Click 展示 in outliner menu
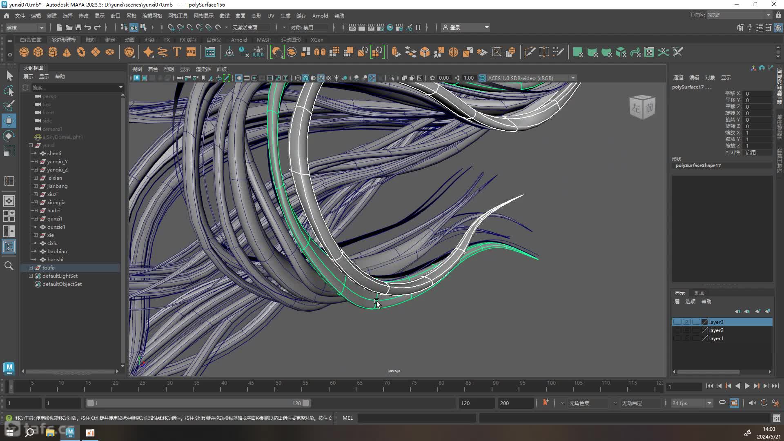Screen dimensions: 784x441 28,76
